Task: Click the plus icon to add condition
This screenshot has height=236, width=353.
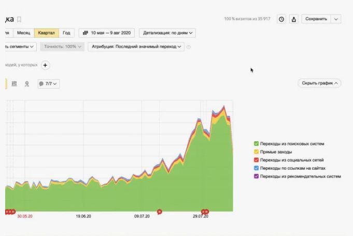Action: pos(45,65)
